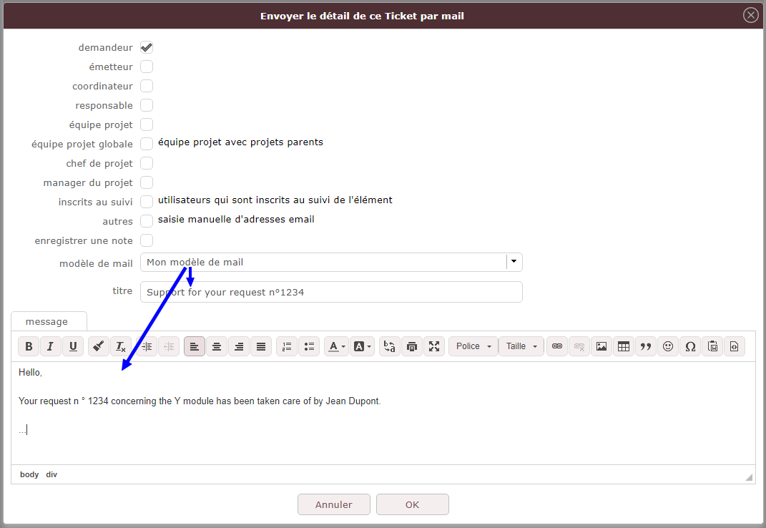Apply italic formatting
The width and height of the screenshot is (766, 528).
tap(51, 346)
